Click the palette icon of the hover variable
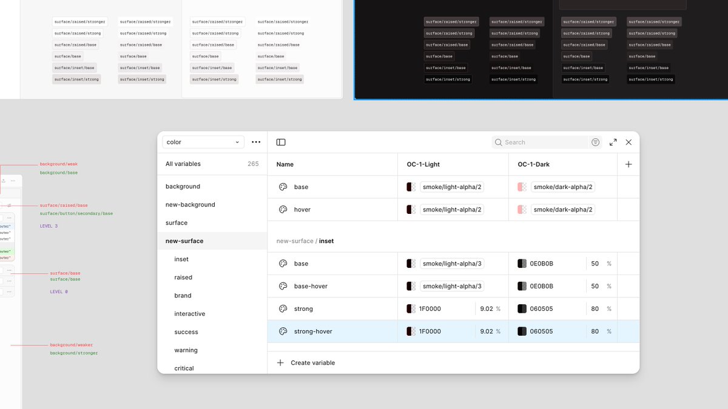The height and width of the screenshot is (409, 728). (283, 210)
